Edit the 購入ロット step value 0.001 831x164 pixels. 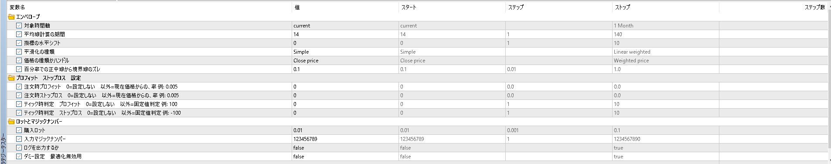pos(559,130)
